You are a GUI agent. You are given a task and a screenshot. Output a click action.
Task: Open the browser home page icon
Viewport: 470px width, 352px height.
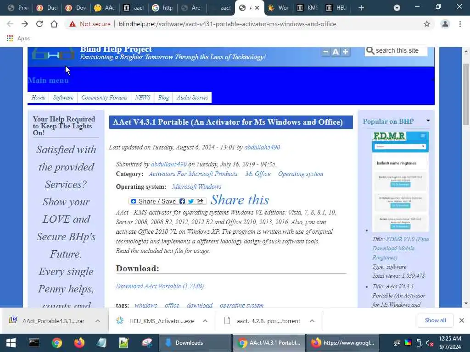(54, 24)
